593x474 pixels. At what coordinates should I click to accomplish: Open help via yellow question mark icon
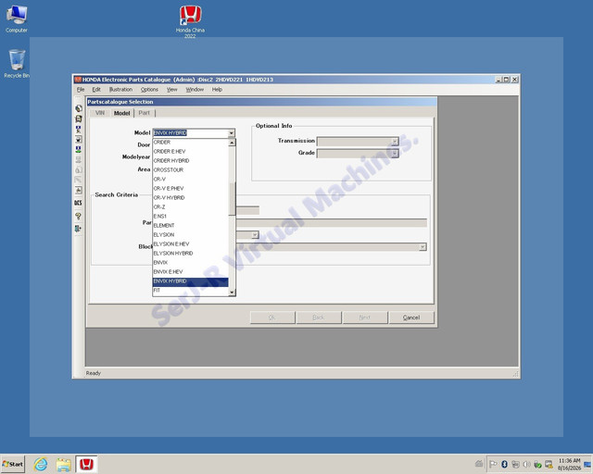pos(78,217)
